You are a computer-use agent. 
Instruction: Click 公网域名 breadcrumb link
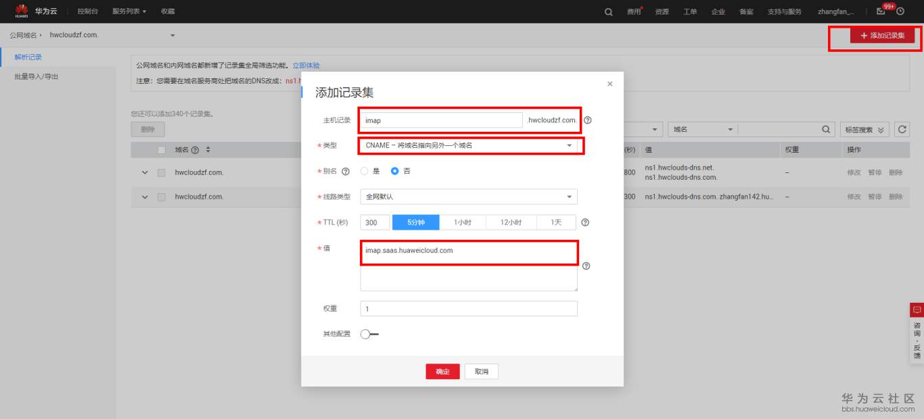click(x=23, y=35)
